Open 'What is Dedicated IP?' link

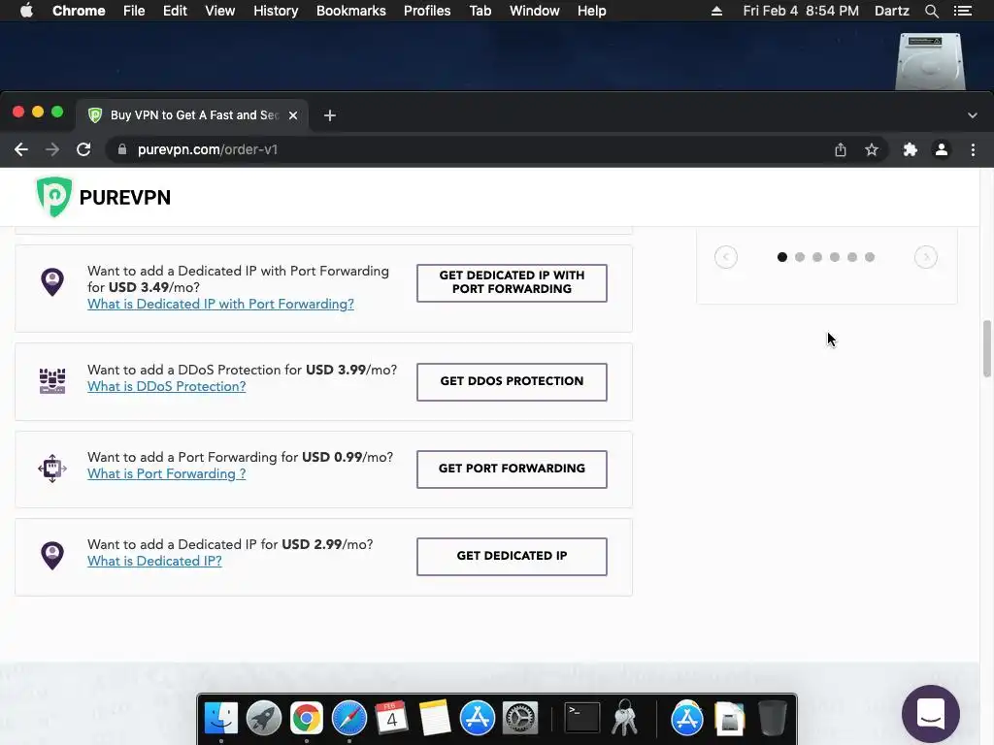click(x=154, y=562)
